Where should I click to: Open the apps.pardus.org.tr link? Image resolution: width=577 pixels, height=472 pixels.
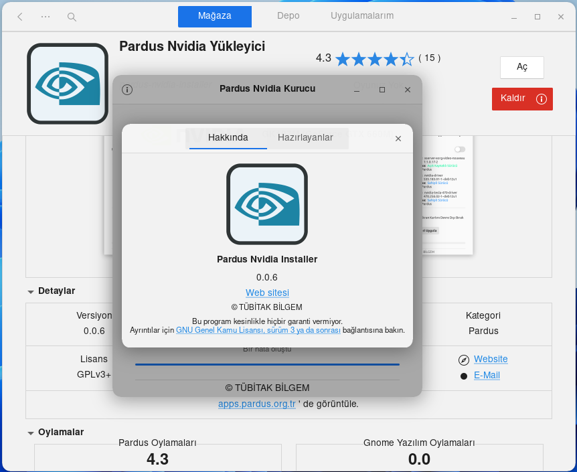(x=257, y=404)
